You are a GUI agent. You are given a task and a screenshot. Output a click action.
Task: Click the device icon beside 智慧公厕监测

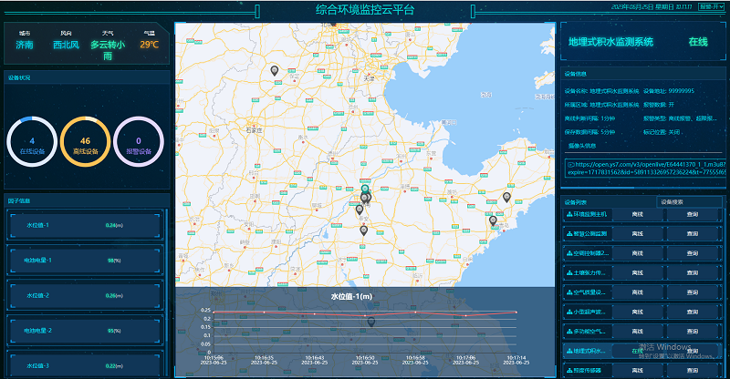[x=568, y=233]
